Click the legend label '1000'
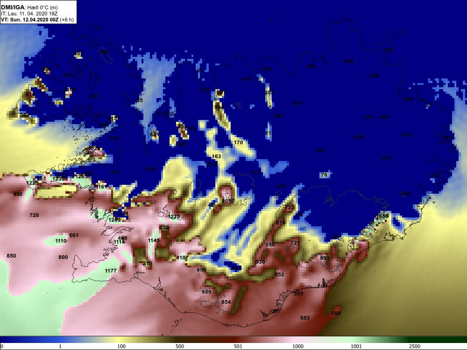The image size is (467, 350). tap(298, 346)
